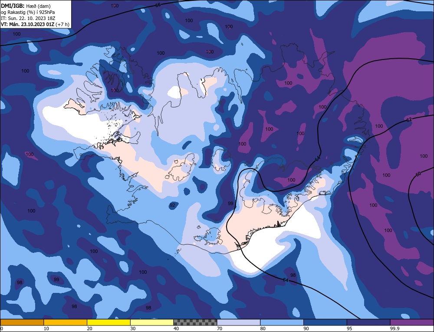Click the '66' contour line label
The image size is (434, 332).
click(158, 5)
